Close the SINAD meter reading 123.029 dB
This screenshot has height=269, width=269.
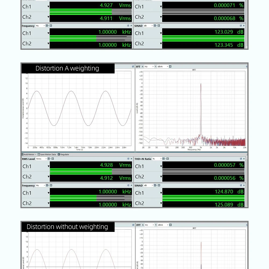tap(244, 26)
